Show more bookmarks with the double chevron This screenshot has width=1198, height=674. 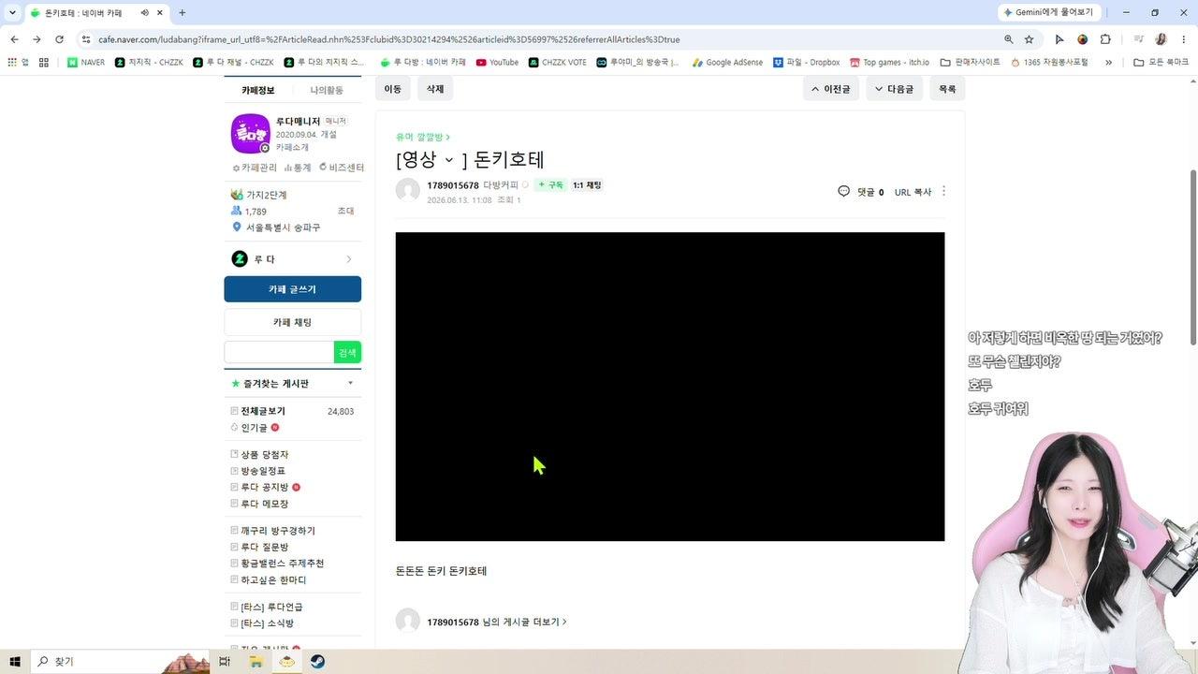[x=1108, y=63]
